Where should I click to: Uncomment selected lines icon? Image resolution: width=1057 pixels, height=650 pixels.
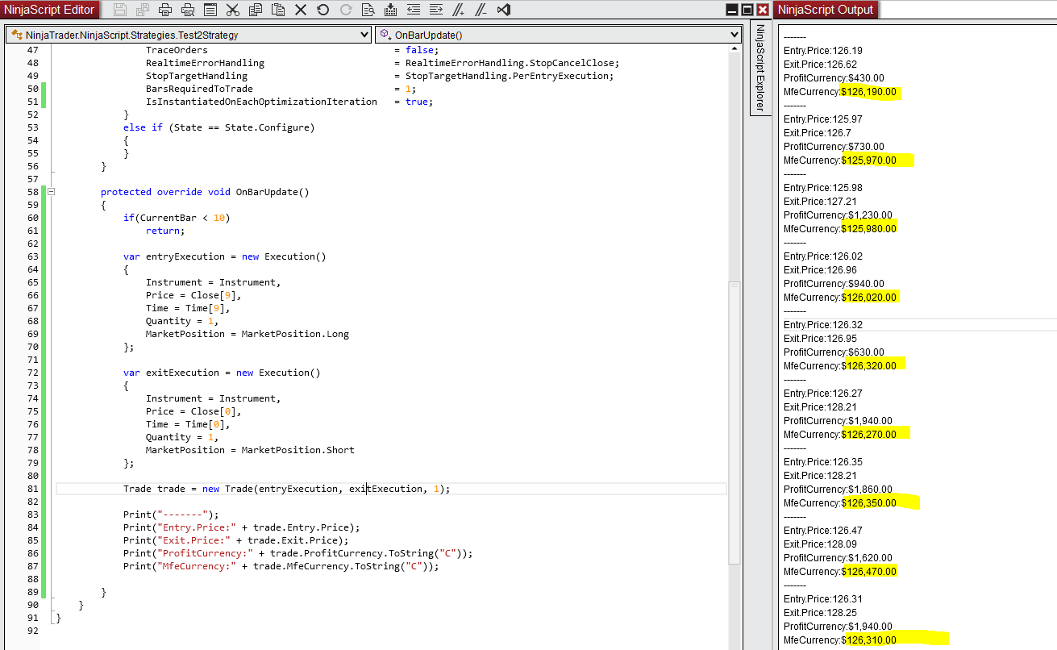click(481, 10)
